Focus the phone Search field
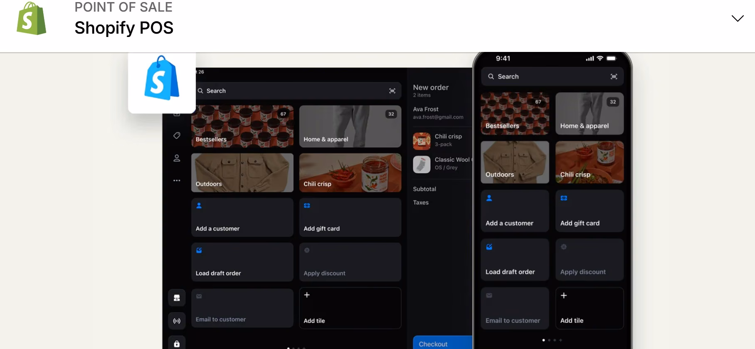Image resolution: width=755 pixels, height=349 pixels. [552, 76]
